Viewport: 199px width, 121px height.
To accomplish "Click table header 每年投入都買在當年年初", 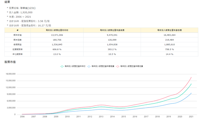I will pyautogui.click(x=57, y=30).
